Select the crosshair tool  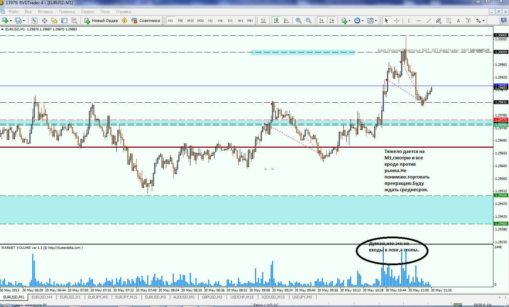point(397,21)
